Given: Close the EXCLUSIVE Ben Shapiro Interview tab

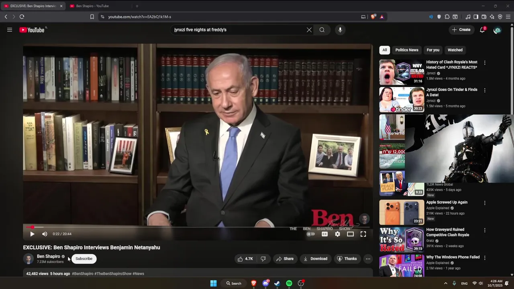Looking at the screenshot, I should [61, 6].
